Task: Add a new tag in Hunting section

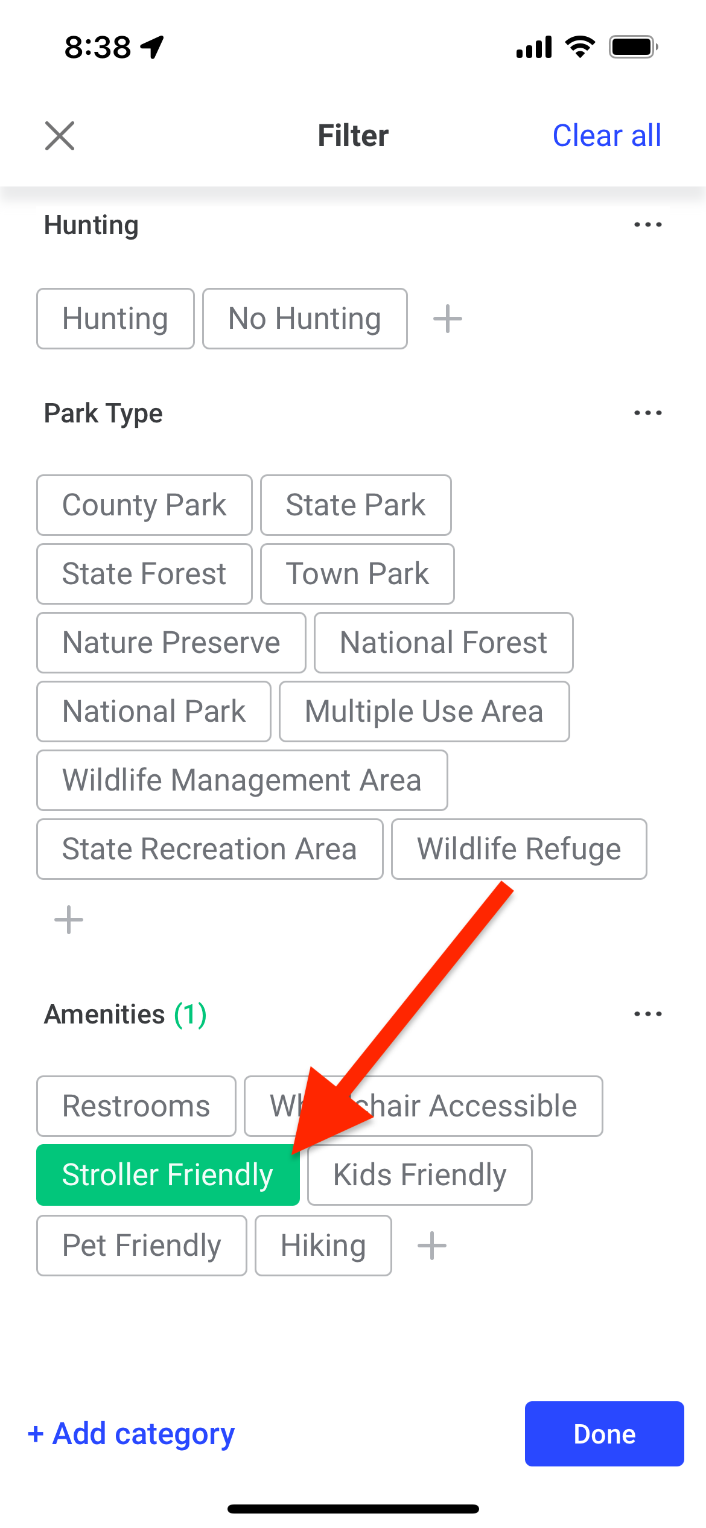Action: (448, 319)
